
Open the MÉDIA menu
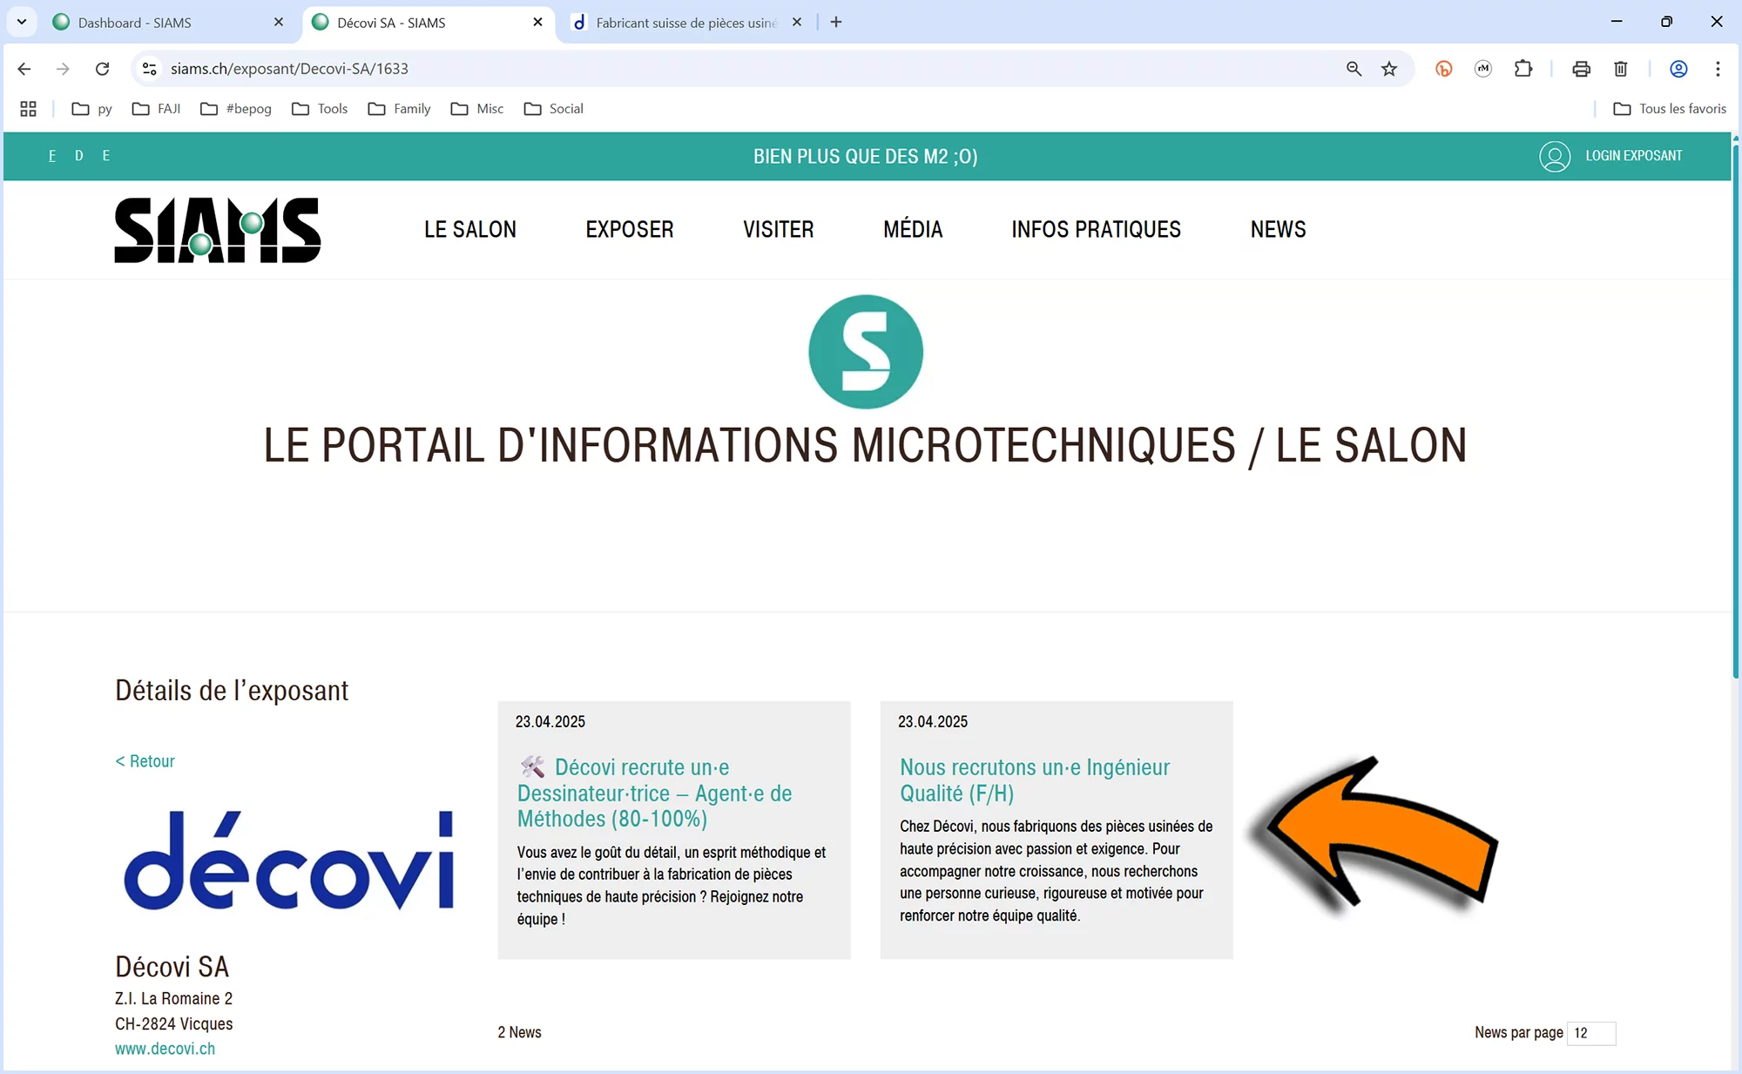pos(913,229)
